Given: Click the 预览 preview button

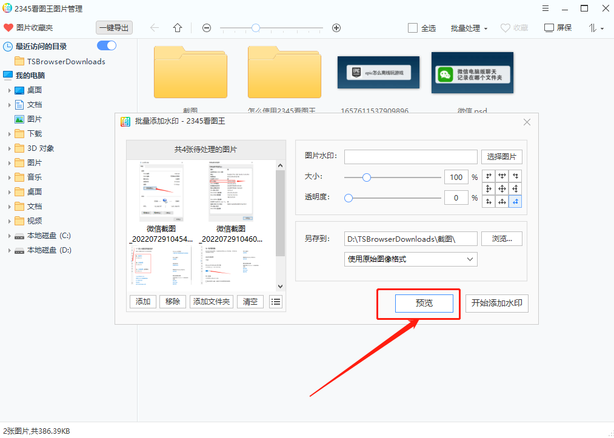Looking at the screenshot, I should (424, 303).
